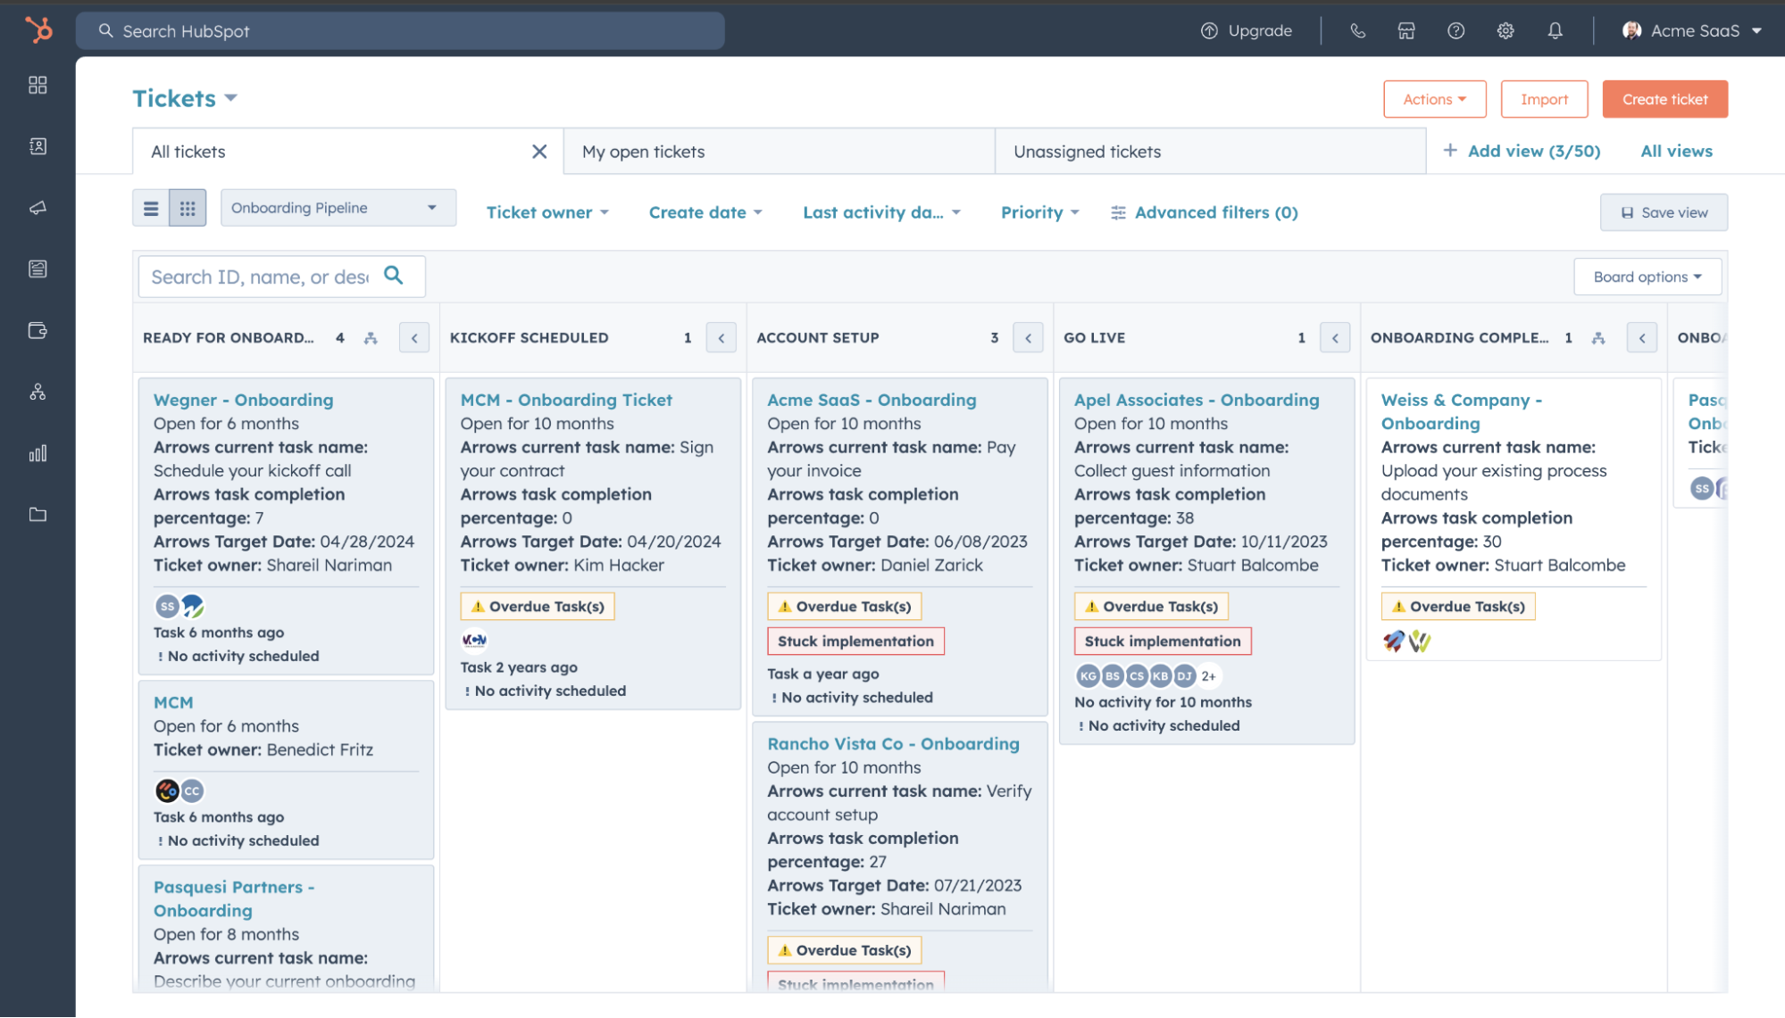Click the calling phone icon in top bar
Viewport: 1785px width, 1018px height.
[x=1357, y=31]
